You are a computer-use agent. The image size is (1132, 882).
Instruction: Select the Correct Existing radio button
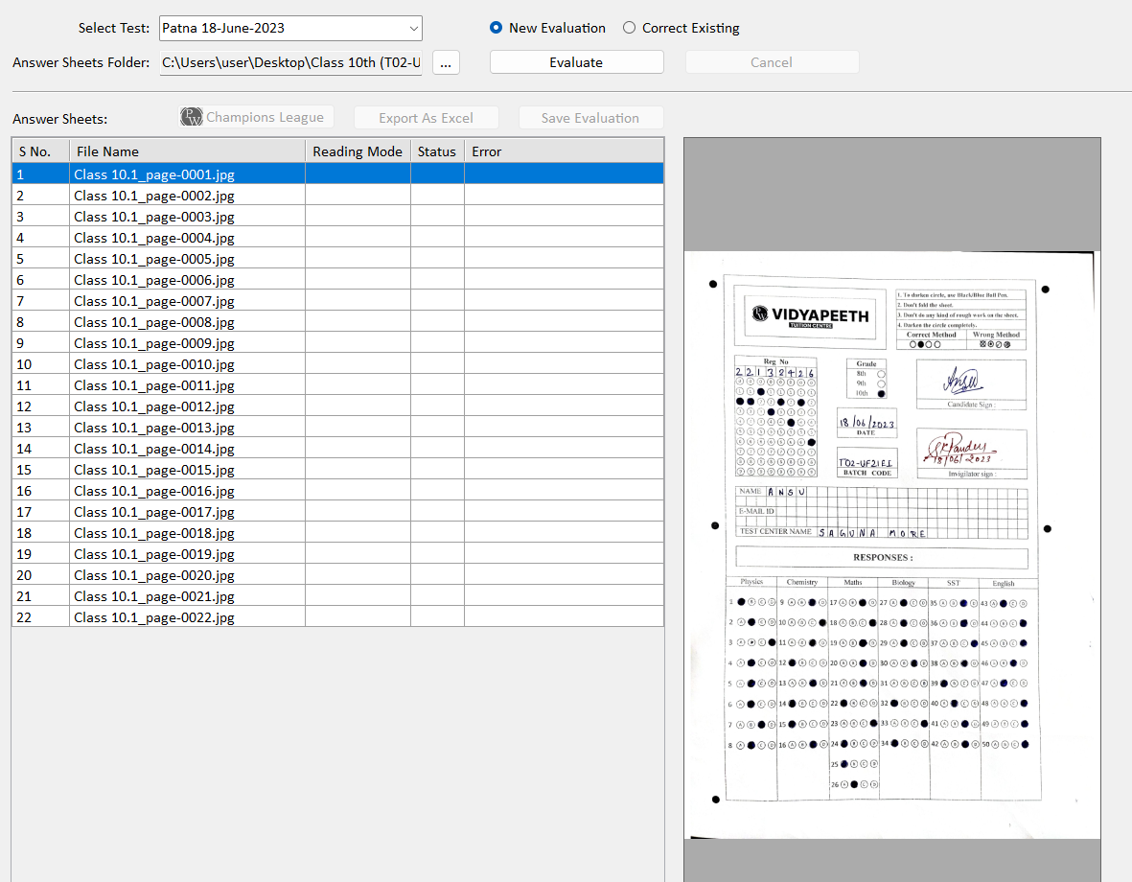681,28
